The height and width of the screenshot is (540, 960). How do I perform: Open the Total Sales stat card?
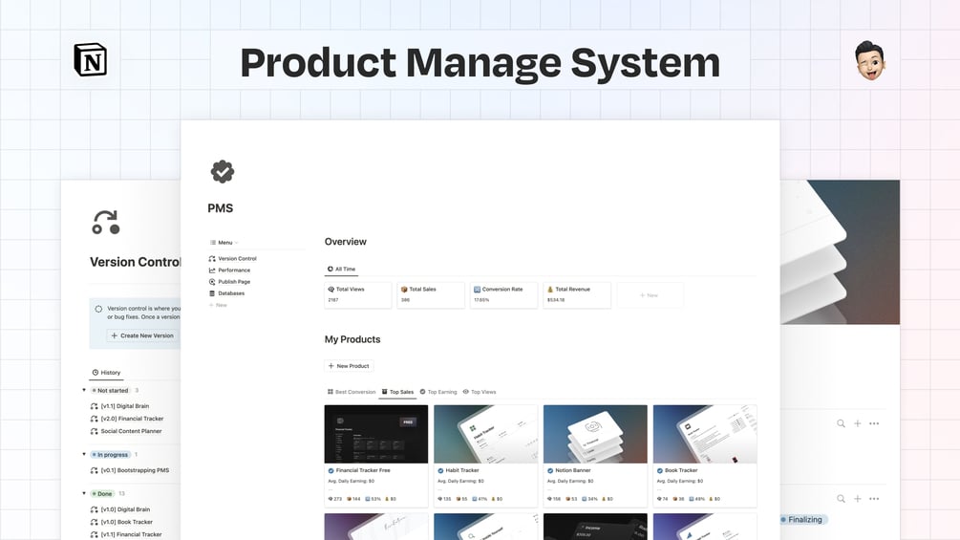(x=431, y=295)
